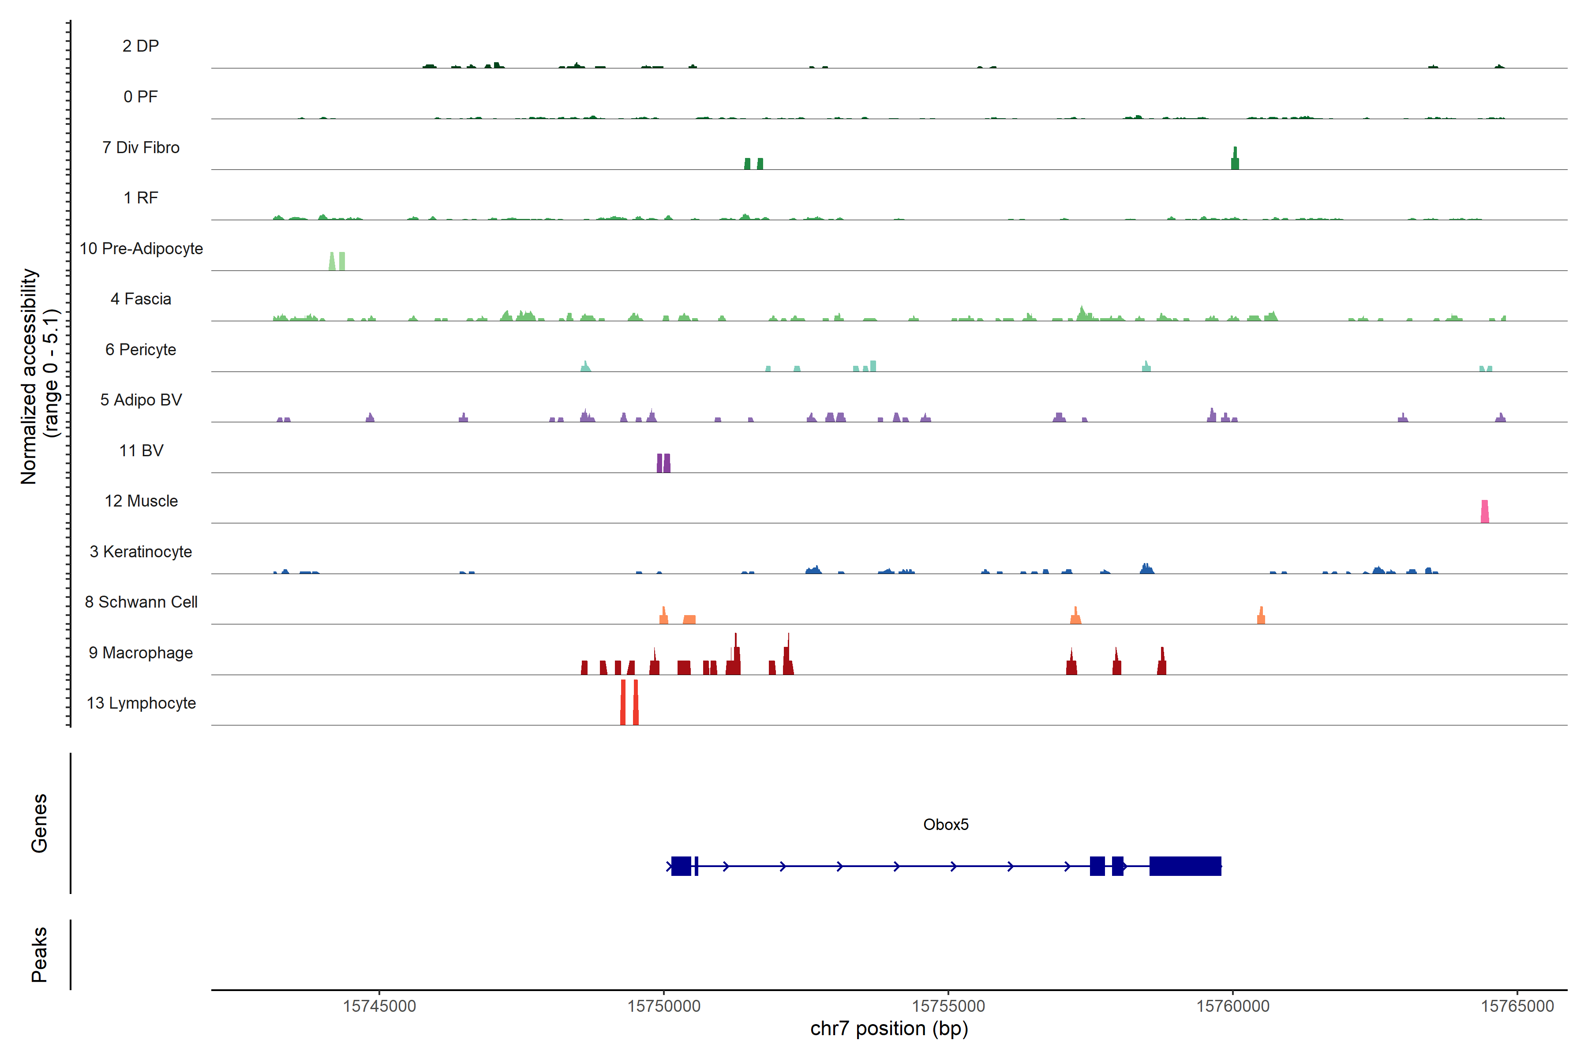Click the 15745000 axis tick label
Screen dimensions: 1588x1059
coord(379,1006)
